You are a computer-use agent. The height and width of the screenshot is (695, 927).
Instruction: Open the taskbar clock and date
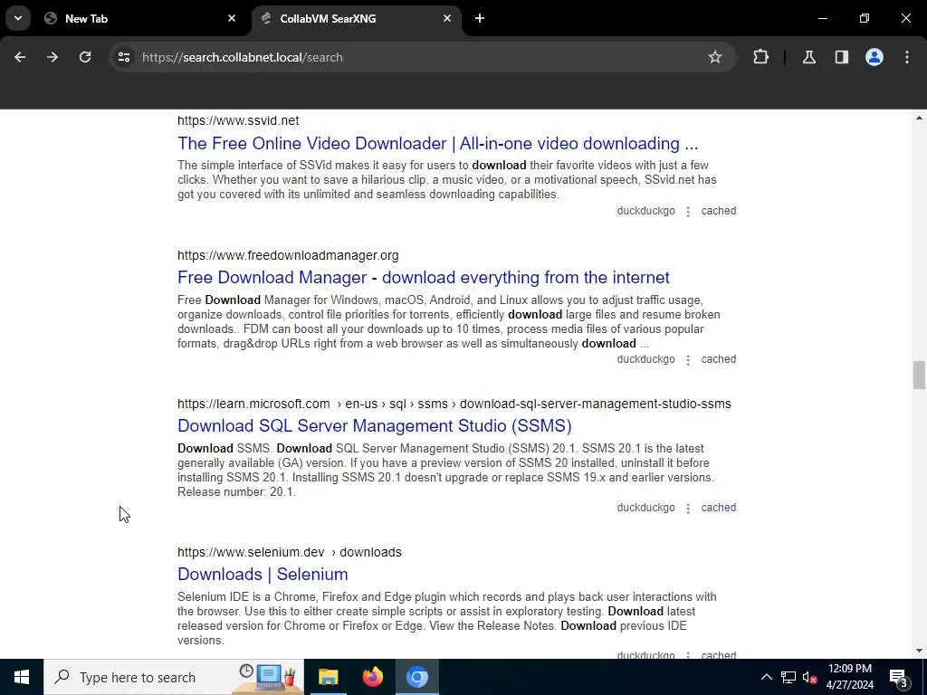[x=849, y=677]
